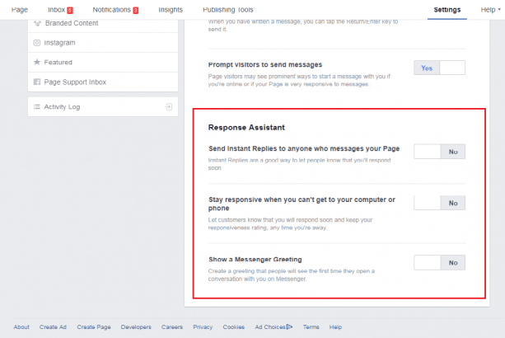
Task: Click the Ad Choices triangle icon
Action: (x=289, y=327)
